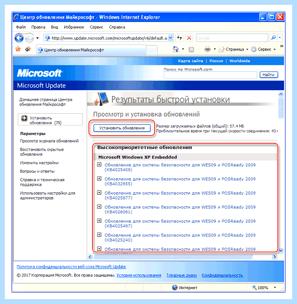Screen dimensions: 297x304
Task: Click the Microsoft logo
Action: pyautogui.click(x=39, y=73)
